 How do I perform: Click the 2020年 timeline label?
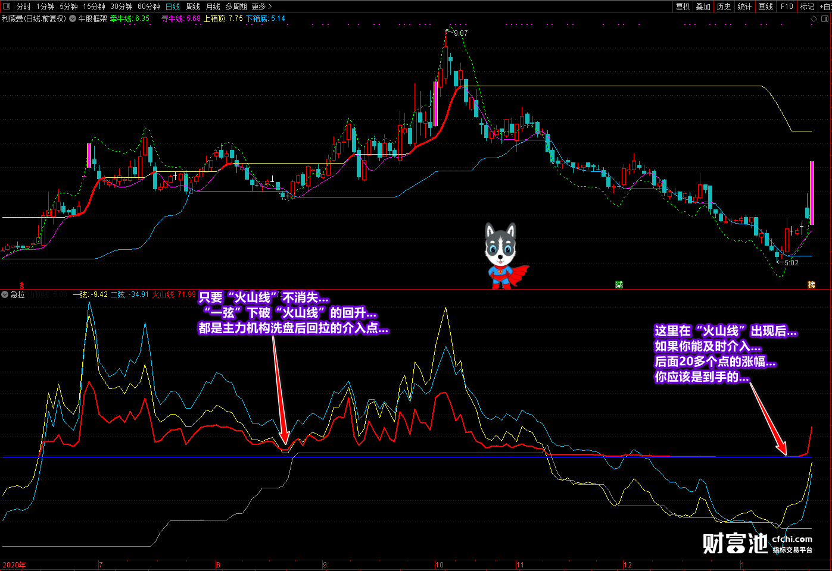(14, 565)
